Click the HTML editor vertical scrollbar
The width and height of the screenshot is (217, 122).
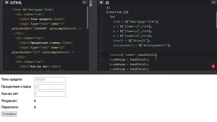87,18
